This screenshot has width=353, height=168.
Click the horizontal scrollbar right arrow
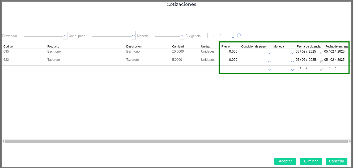point(350,141)
